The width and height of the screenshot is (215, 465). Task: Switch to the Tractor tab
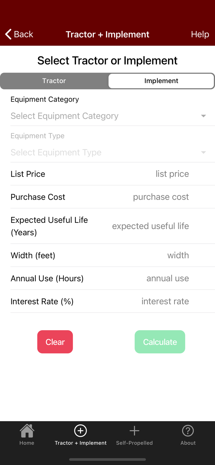54,81
